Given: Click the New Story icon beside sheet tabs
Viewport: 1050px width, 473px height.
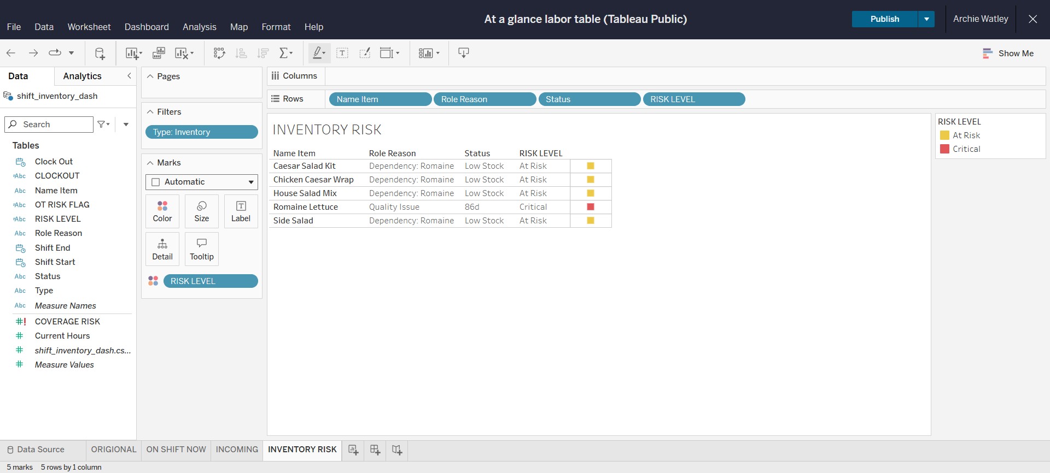Looking at the screenshot, I should (397, 450).
